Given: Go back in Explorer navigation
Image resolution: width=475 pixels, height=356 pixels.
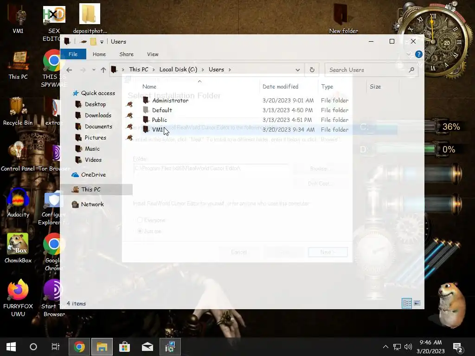Looking at the screenshot, I should (69, 70).
